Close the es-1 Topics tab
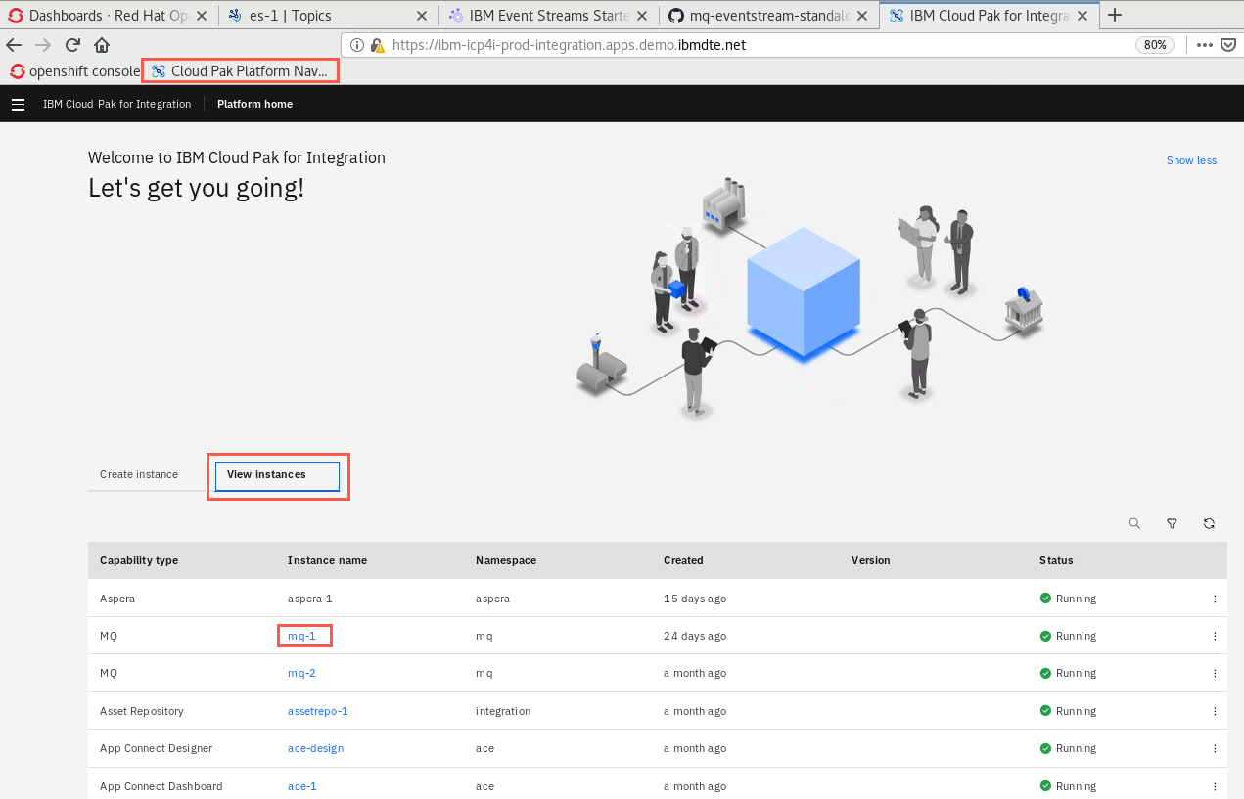This screenshot has width=1244, height=799. (422, 16)
